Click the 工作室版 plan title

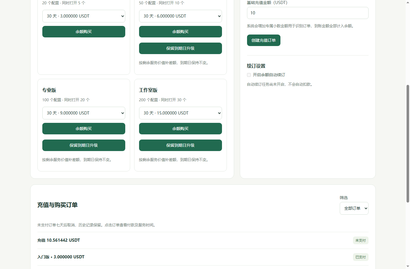pyautogui.click(x=148, y=90)
